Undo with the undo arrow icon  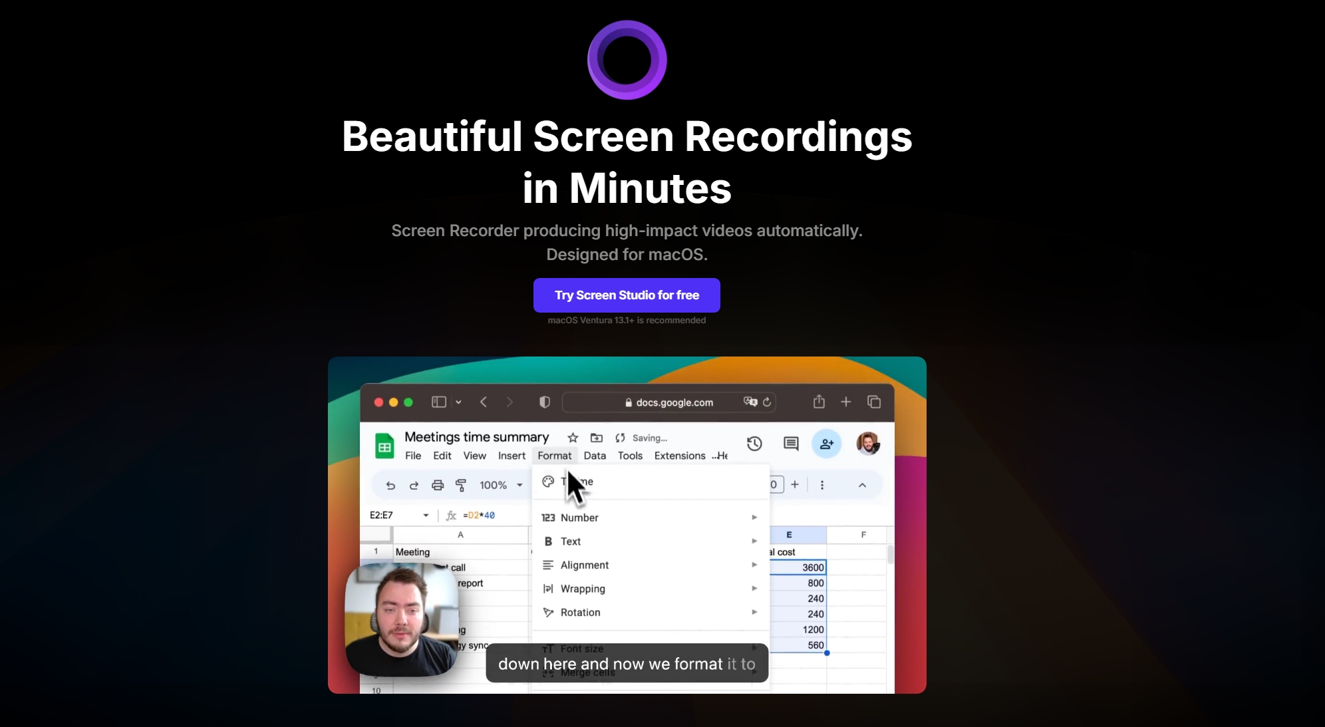coord(390,486)
